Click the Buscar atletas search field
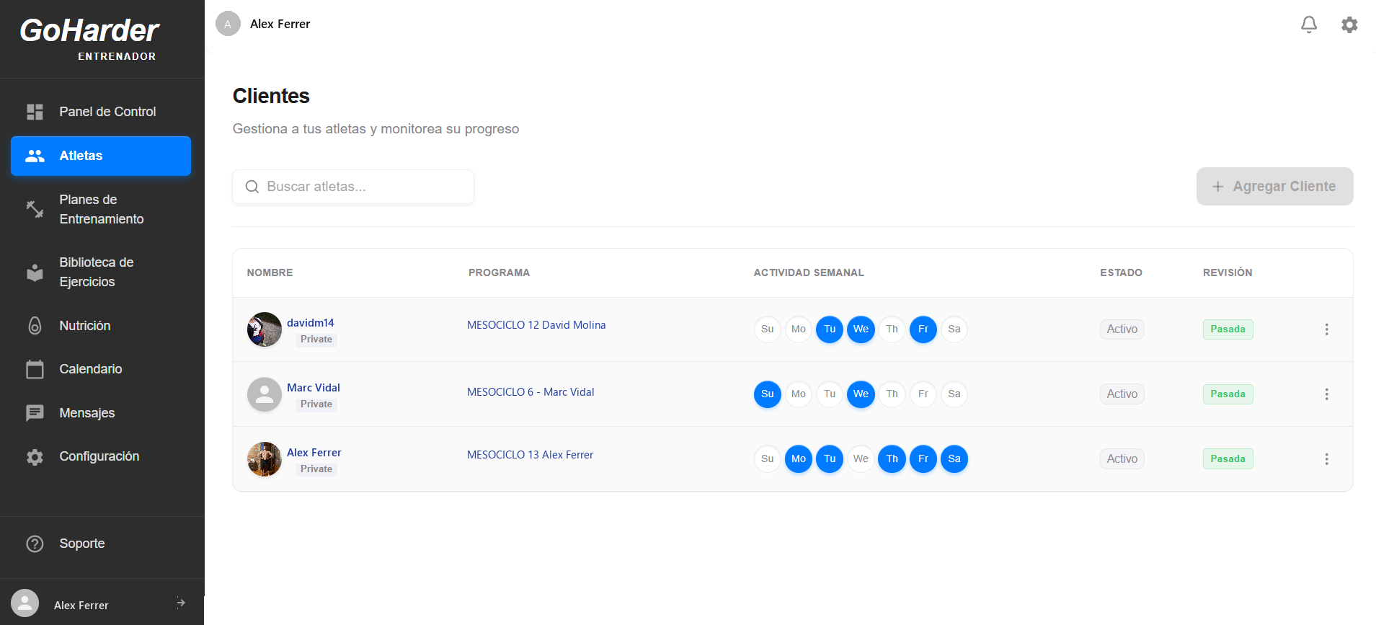 tap(353, 187)
